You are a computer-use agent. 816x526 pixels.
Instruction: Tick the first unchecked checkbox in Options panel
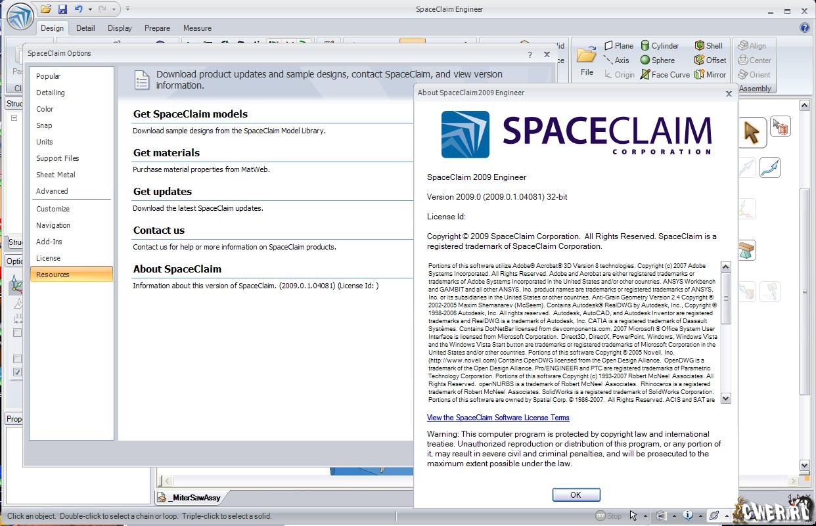(18, 333)
